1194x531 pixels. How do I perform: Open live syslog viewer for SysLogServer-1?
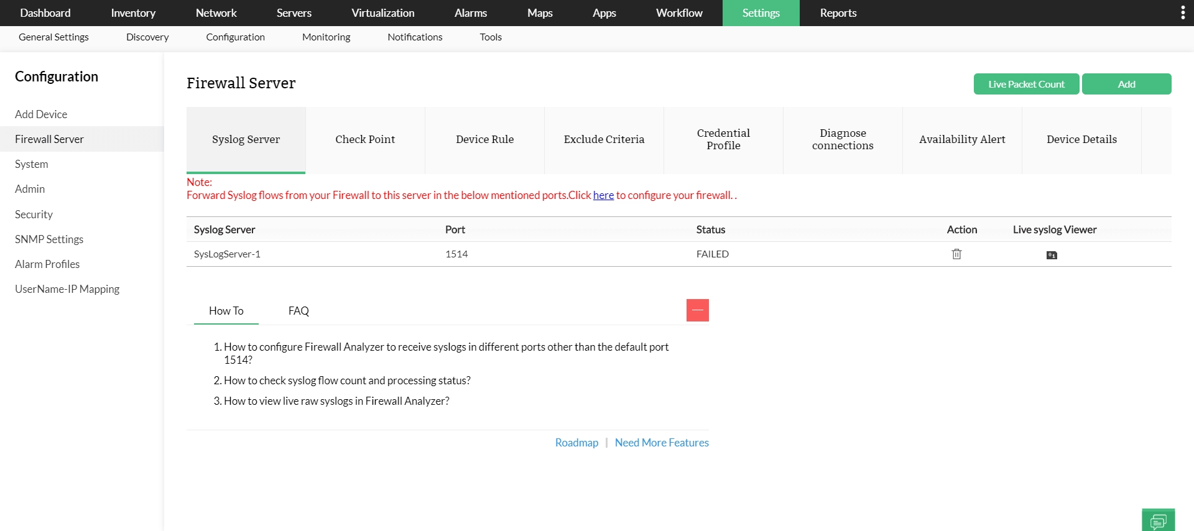(x=1052, y=255)
